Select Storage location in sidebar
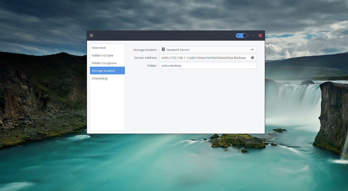 click(107, 71)
